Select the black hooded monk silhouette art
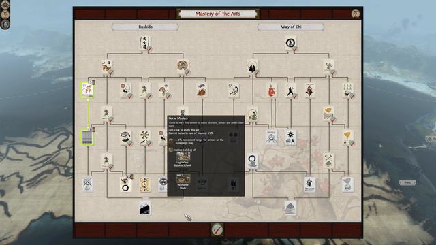Image resolution: width=436 pixels, height=245 pixels. point(253,67)
